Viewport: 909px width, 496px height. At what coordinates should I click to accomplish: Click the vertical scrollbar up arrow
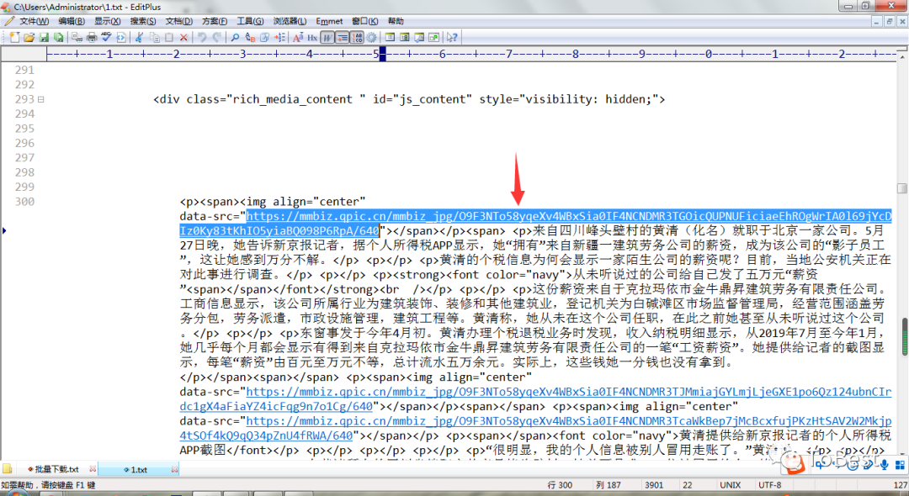pos(902,56)
